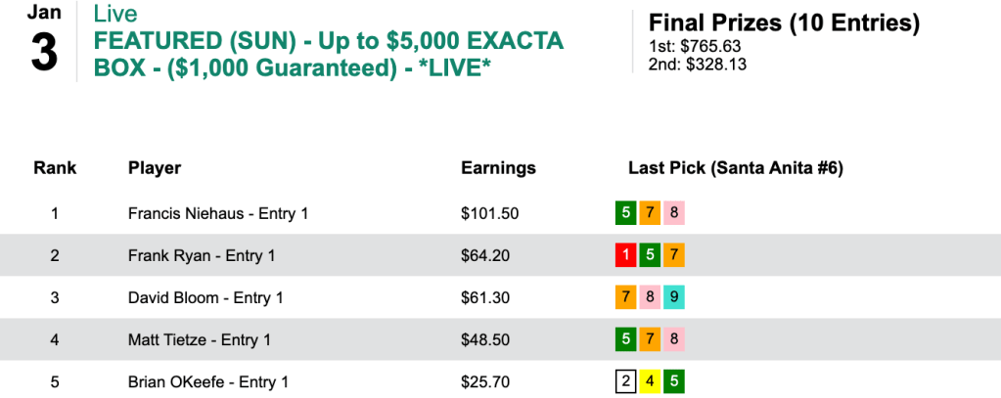Click the Last Pick (Santa Anita #6) header
Screen dimensions: 1001x398
735,168
